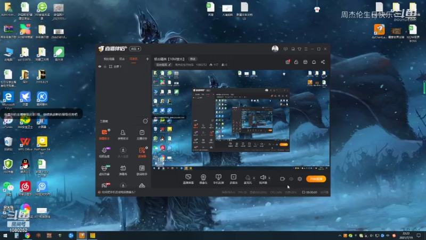Click the mode switch pill next to logo

tap(135, 49)
